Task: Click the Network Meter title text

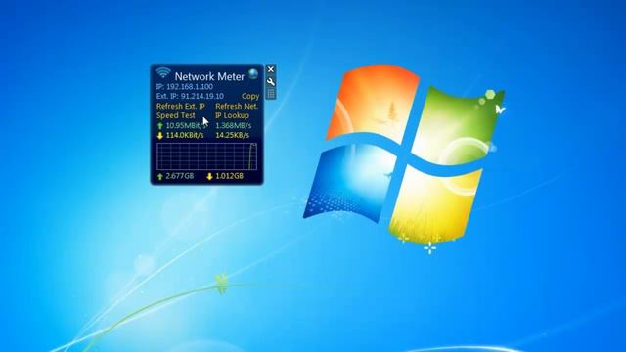Action: point(209,76)
